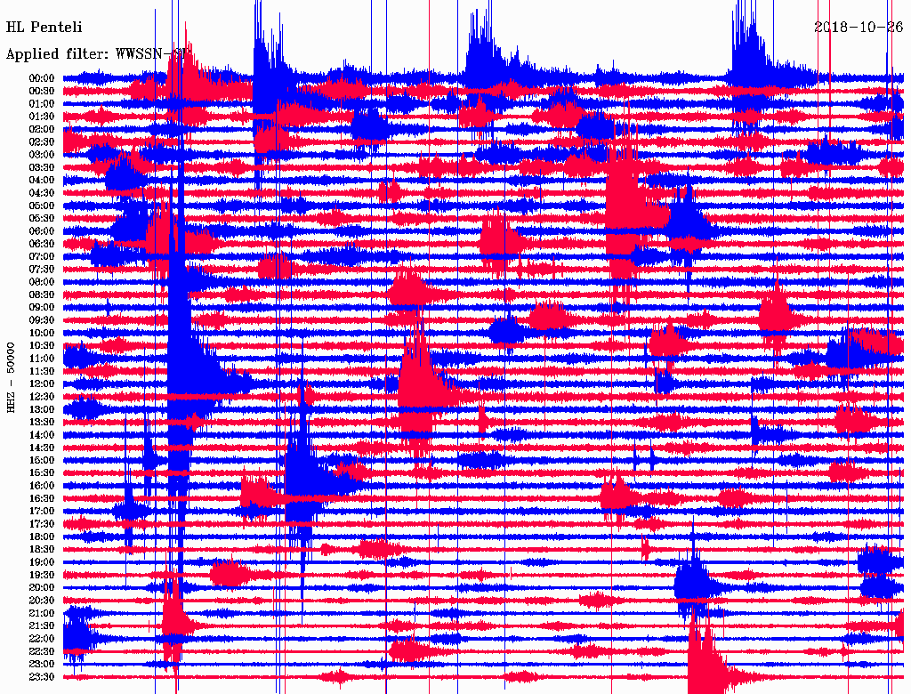
Task: Click the 04:30 time label
Action: (42, 193)
